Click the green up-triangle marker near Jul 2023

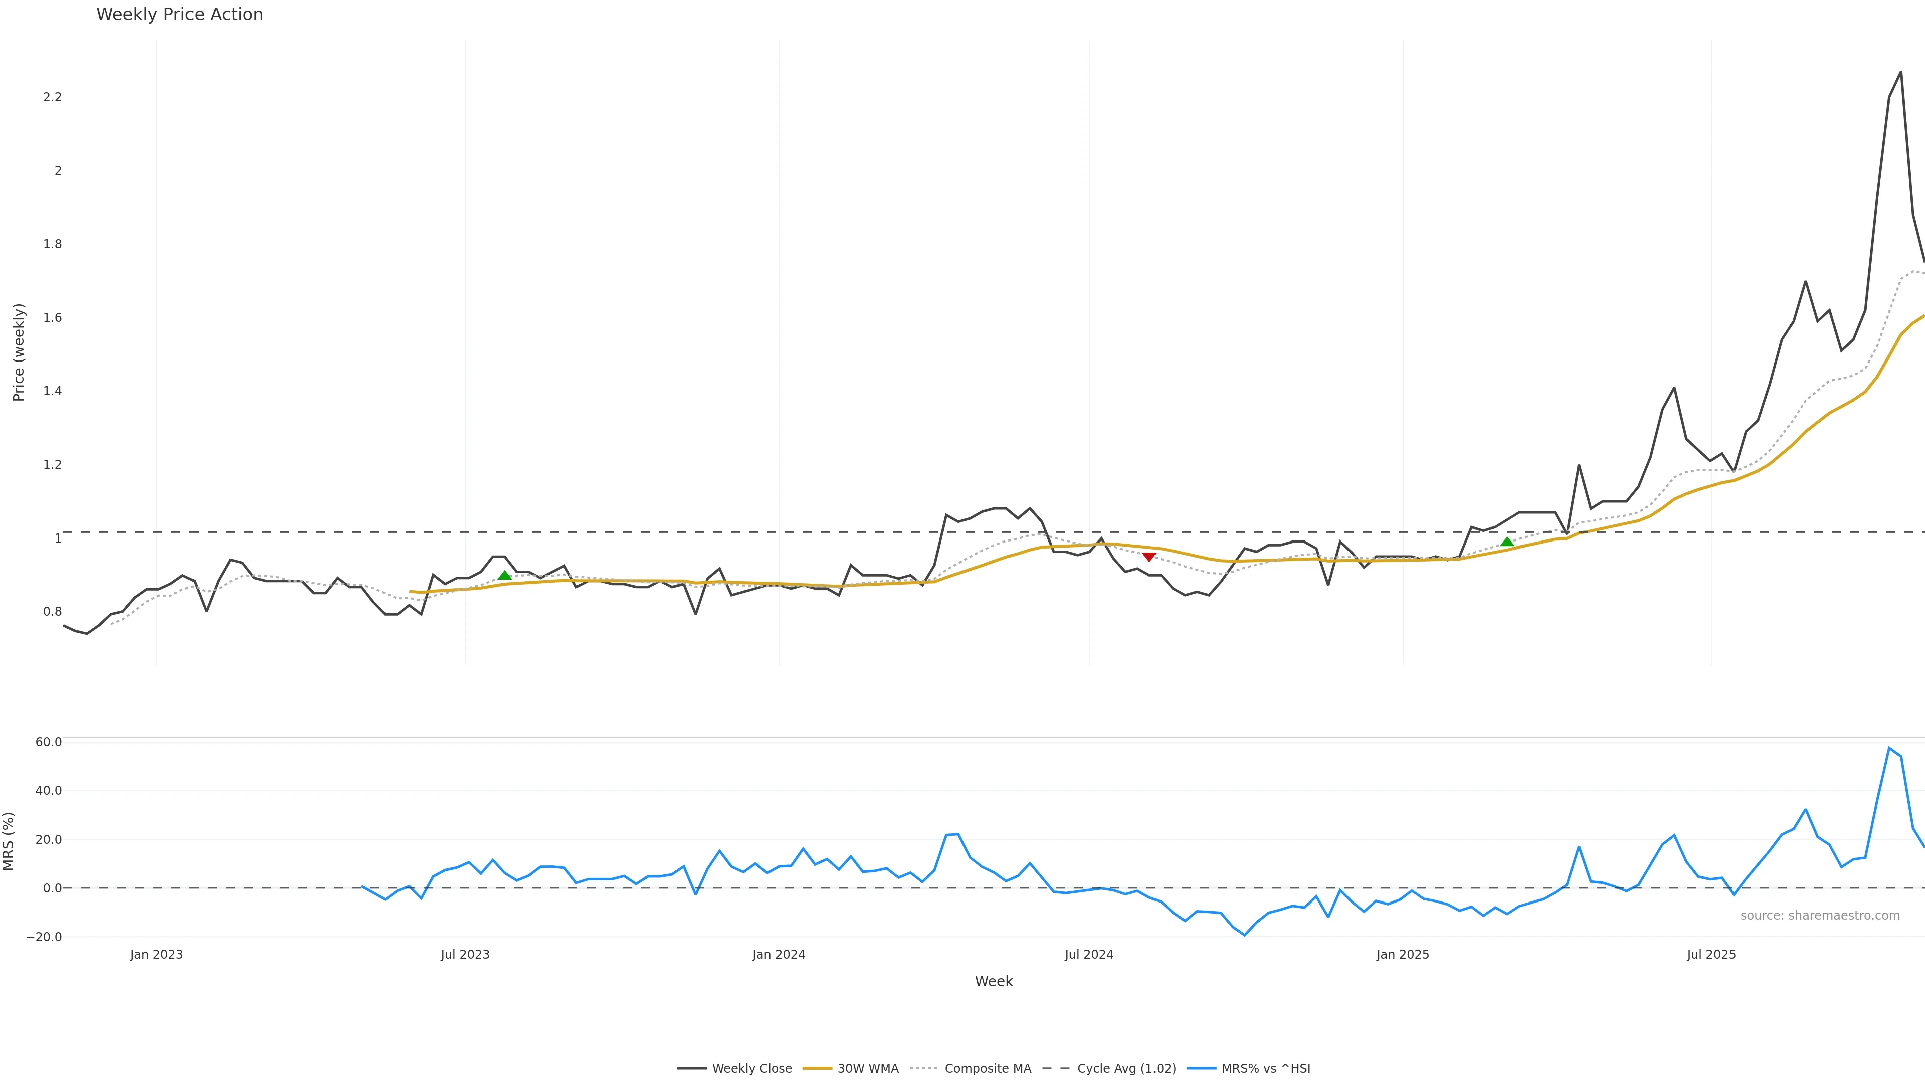click(504, 575)
